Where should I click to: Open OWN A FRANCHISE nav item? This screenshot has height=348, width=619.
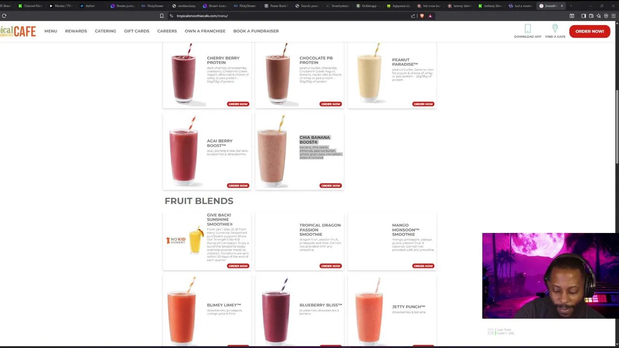coord(205,31)
